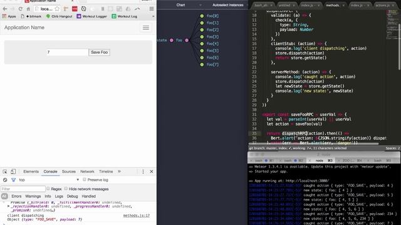Image resolution: width=401 pixels, height=225 pixels.
Task: Open the bitmark bookmark
Action: 31,16
